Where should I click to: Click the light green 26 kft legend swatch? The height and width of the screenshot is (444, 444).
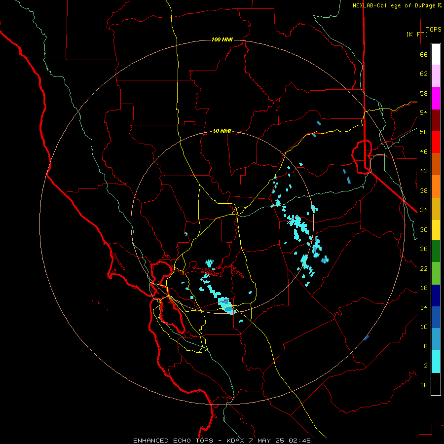(x=436, y=273)
